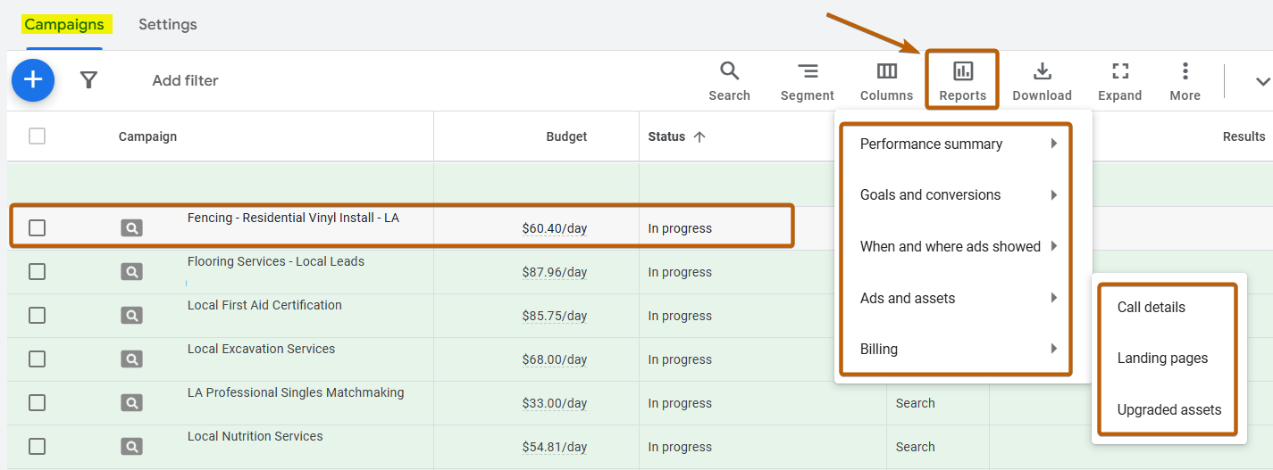Image resolution: width=1273 pixels, height=470 pixels.
Task: Click the blue plus new campaign button
Action: coord(33,80)
